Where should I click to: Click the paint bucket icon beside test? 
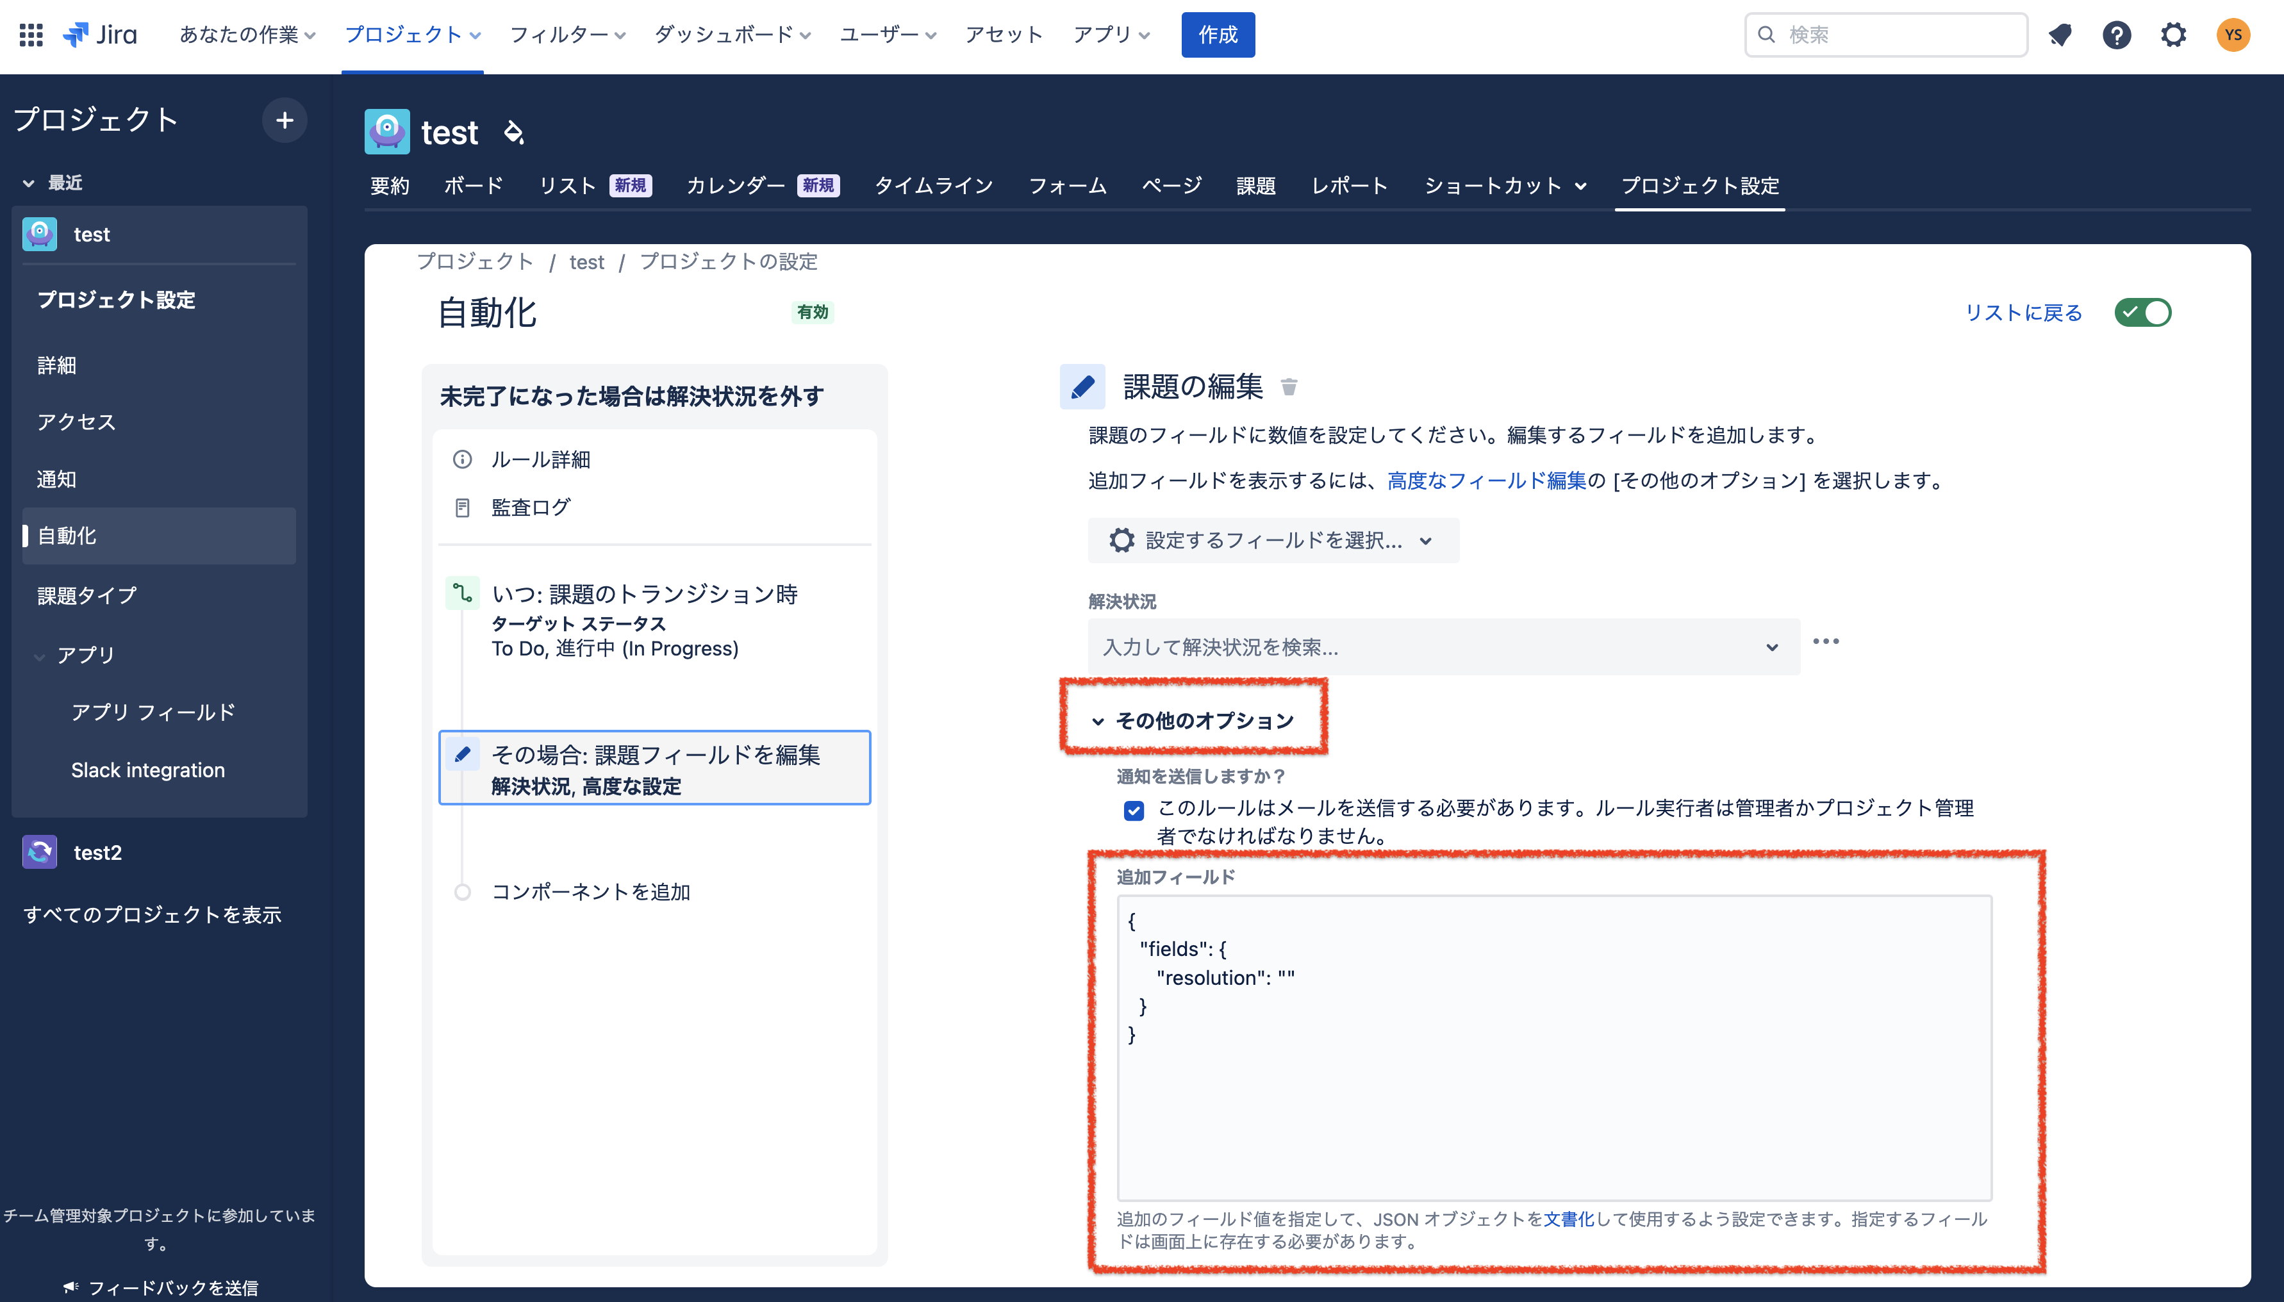point(514,133)
